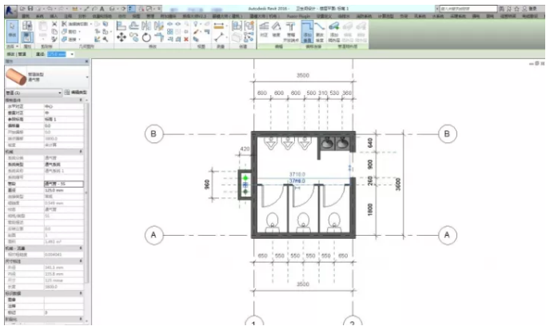This screenshot has width=550, height=330.
Task: Click the Type Properties icon in ribbon
Action: [x=27, y=26]
